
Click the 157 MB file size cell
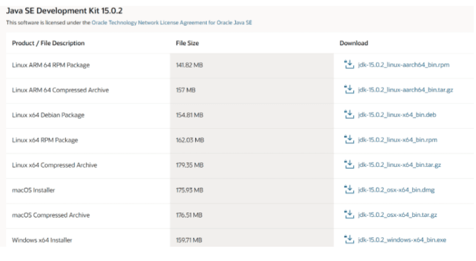point(252,90)
